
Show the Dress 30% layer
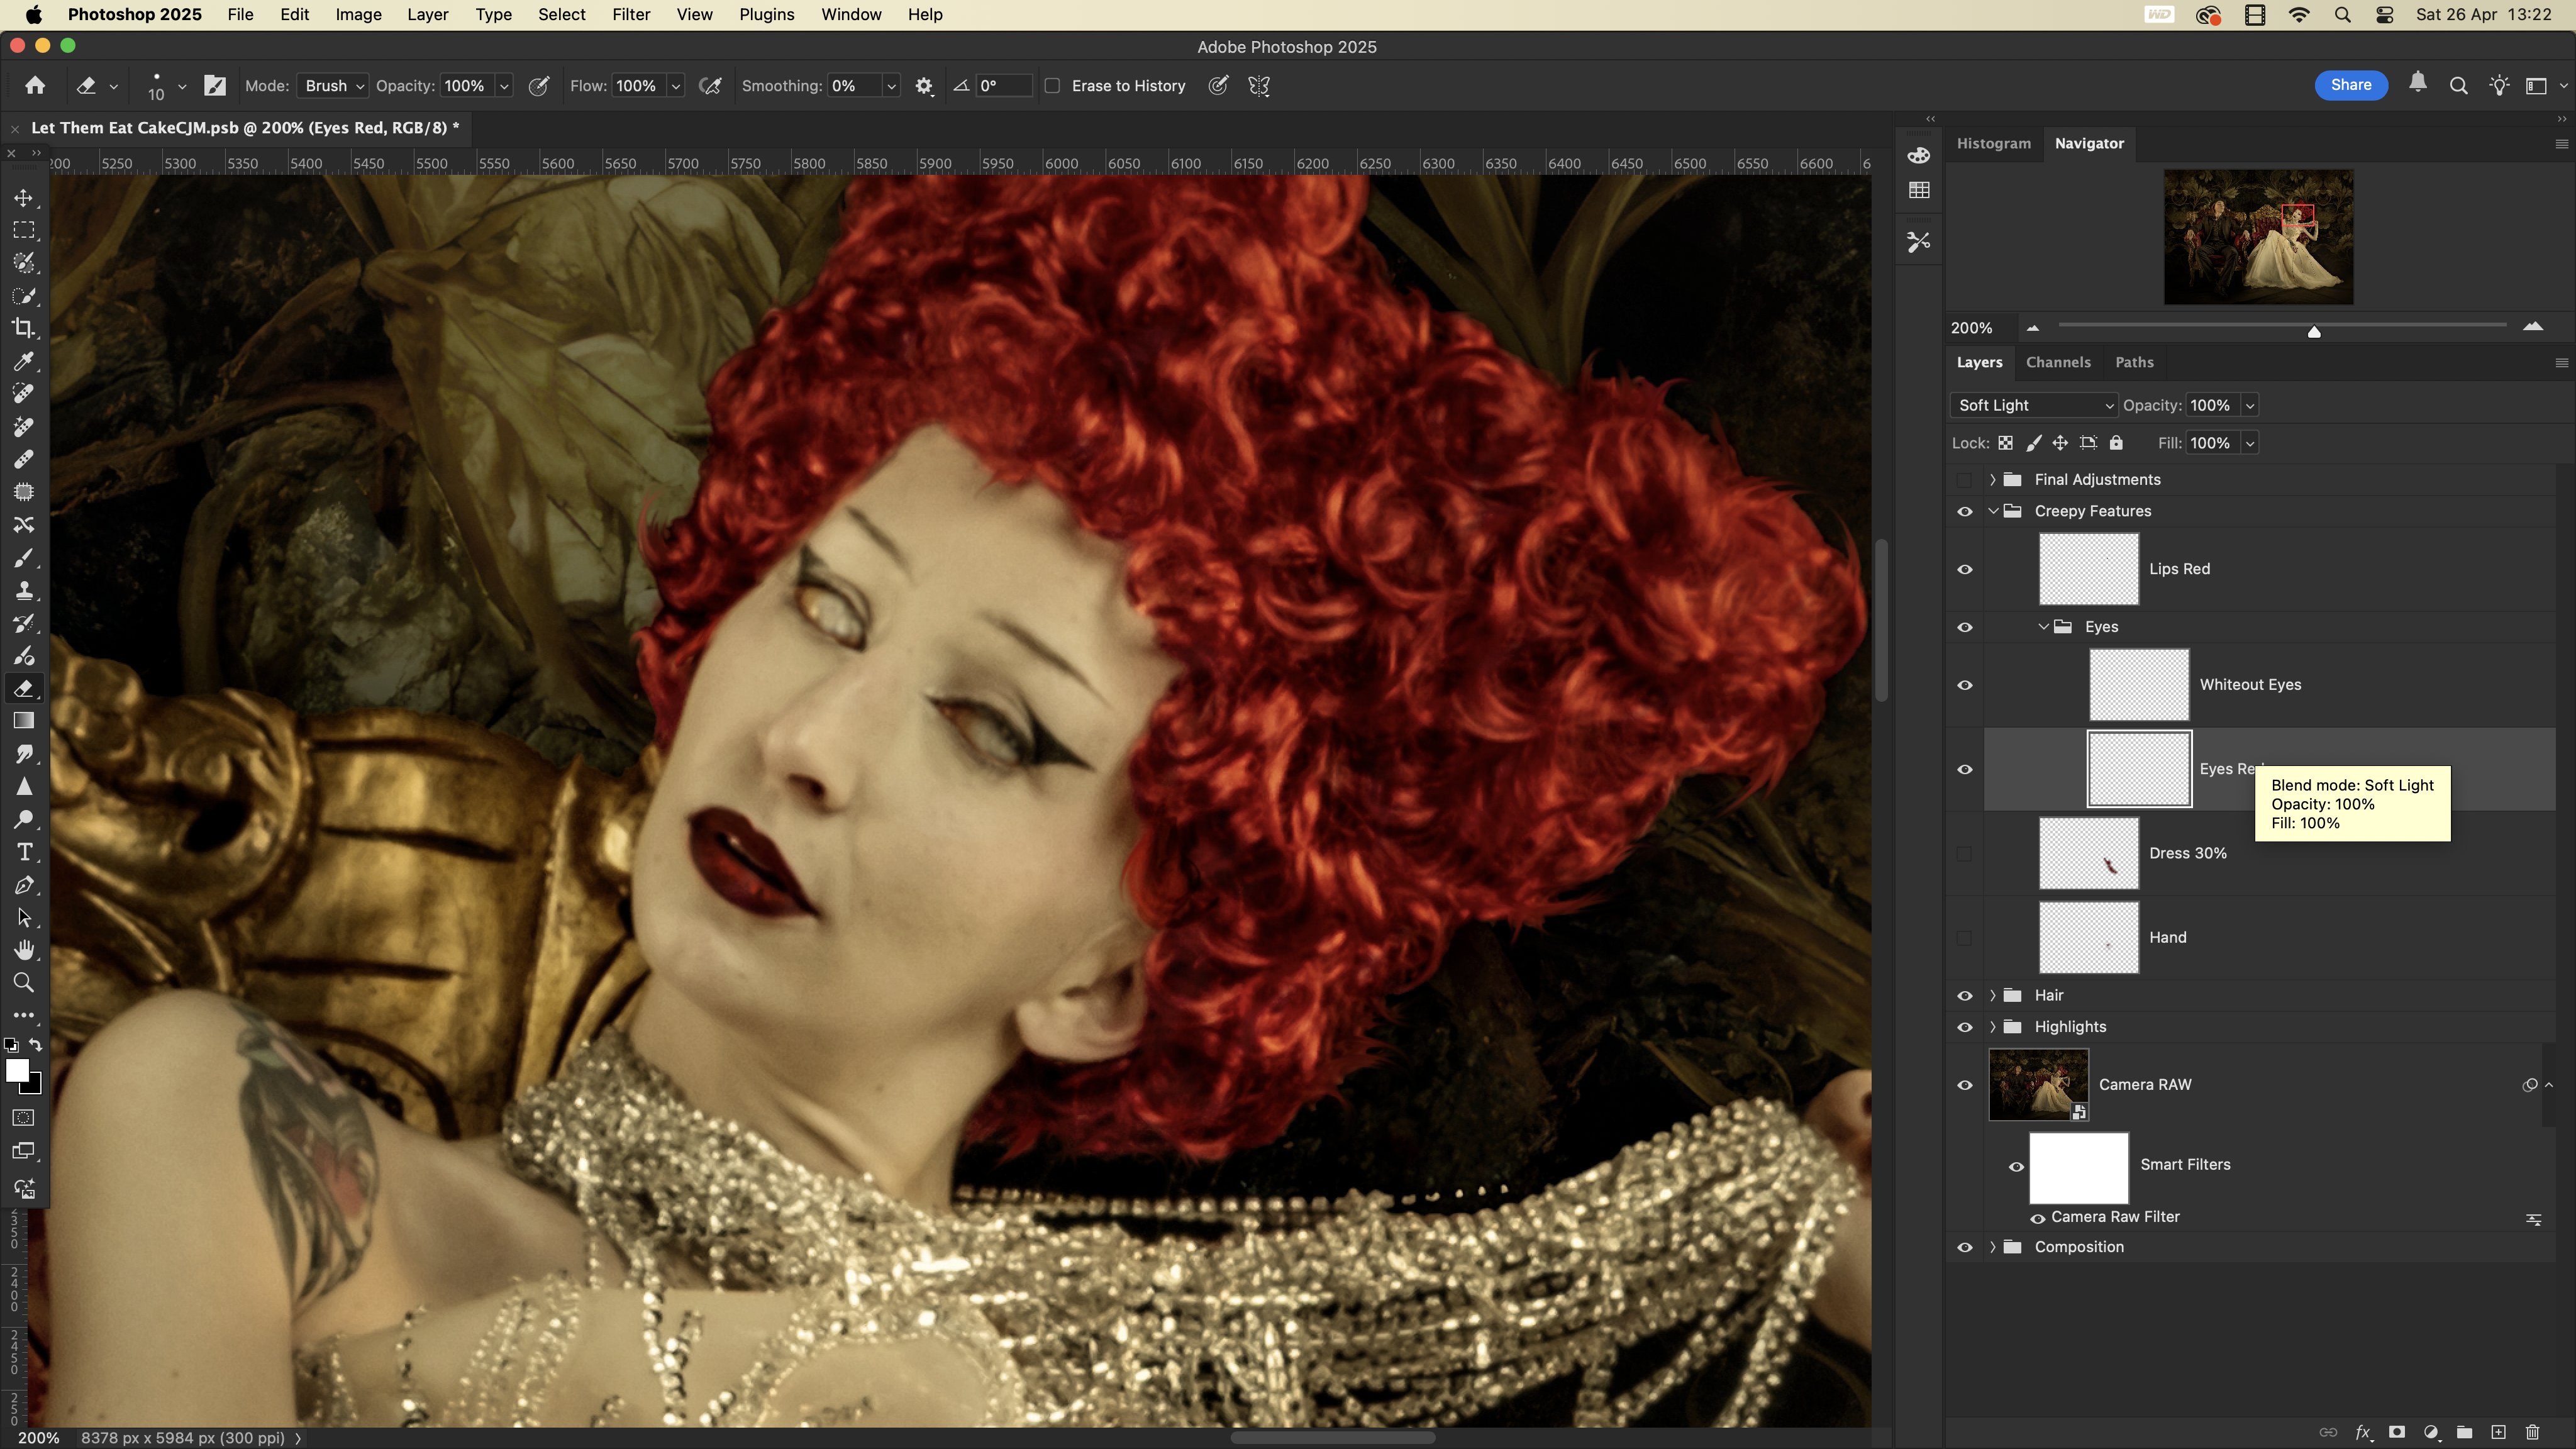[1964, 853]
